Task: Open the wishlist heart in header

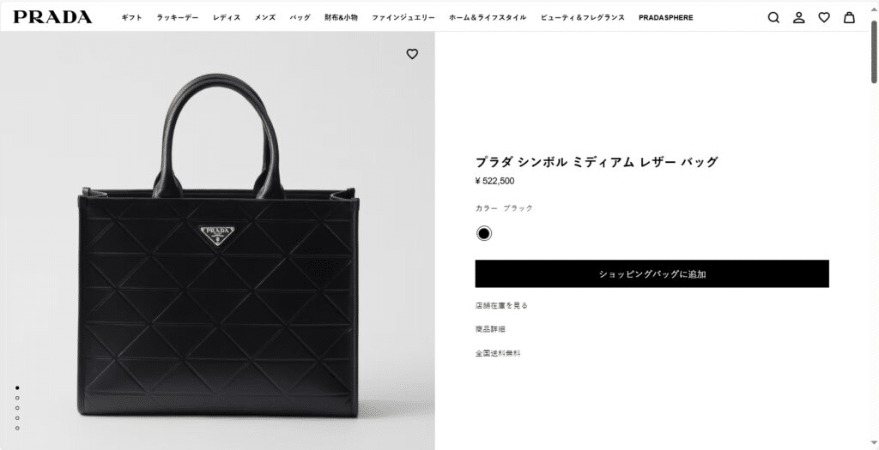Action: pos(824,17)
